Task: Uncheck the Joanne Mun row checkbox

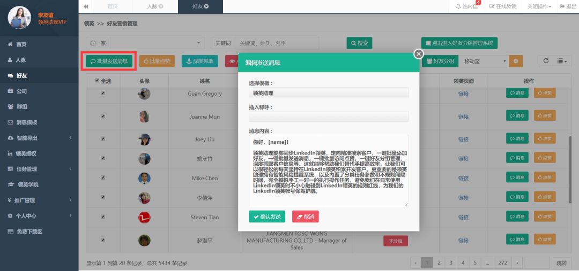Action: 103,116
